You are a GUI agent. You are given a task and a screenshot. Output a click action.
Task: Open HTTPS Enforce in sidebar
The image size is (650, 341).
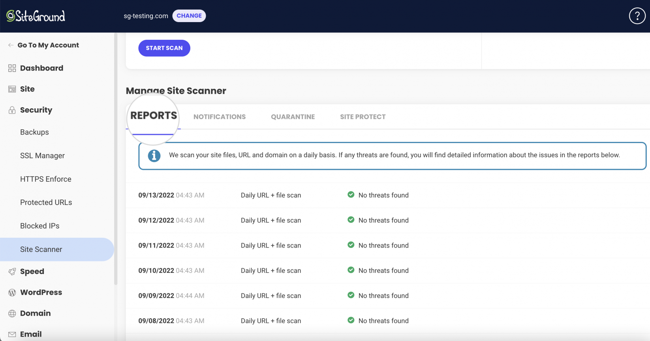coord(46,179)
